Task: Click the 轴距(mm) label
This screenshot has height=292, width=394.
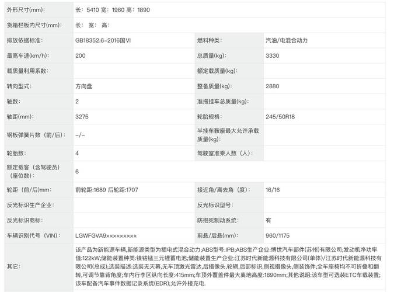Action: (20, 117)
